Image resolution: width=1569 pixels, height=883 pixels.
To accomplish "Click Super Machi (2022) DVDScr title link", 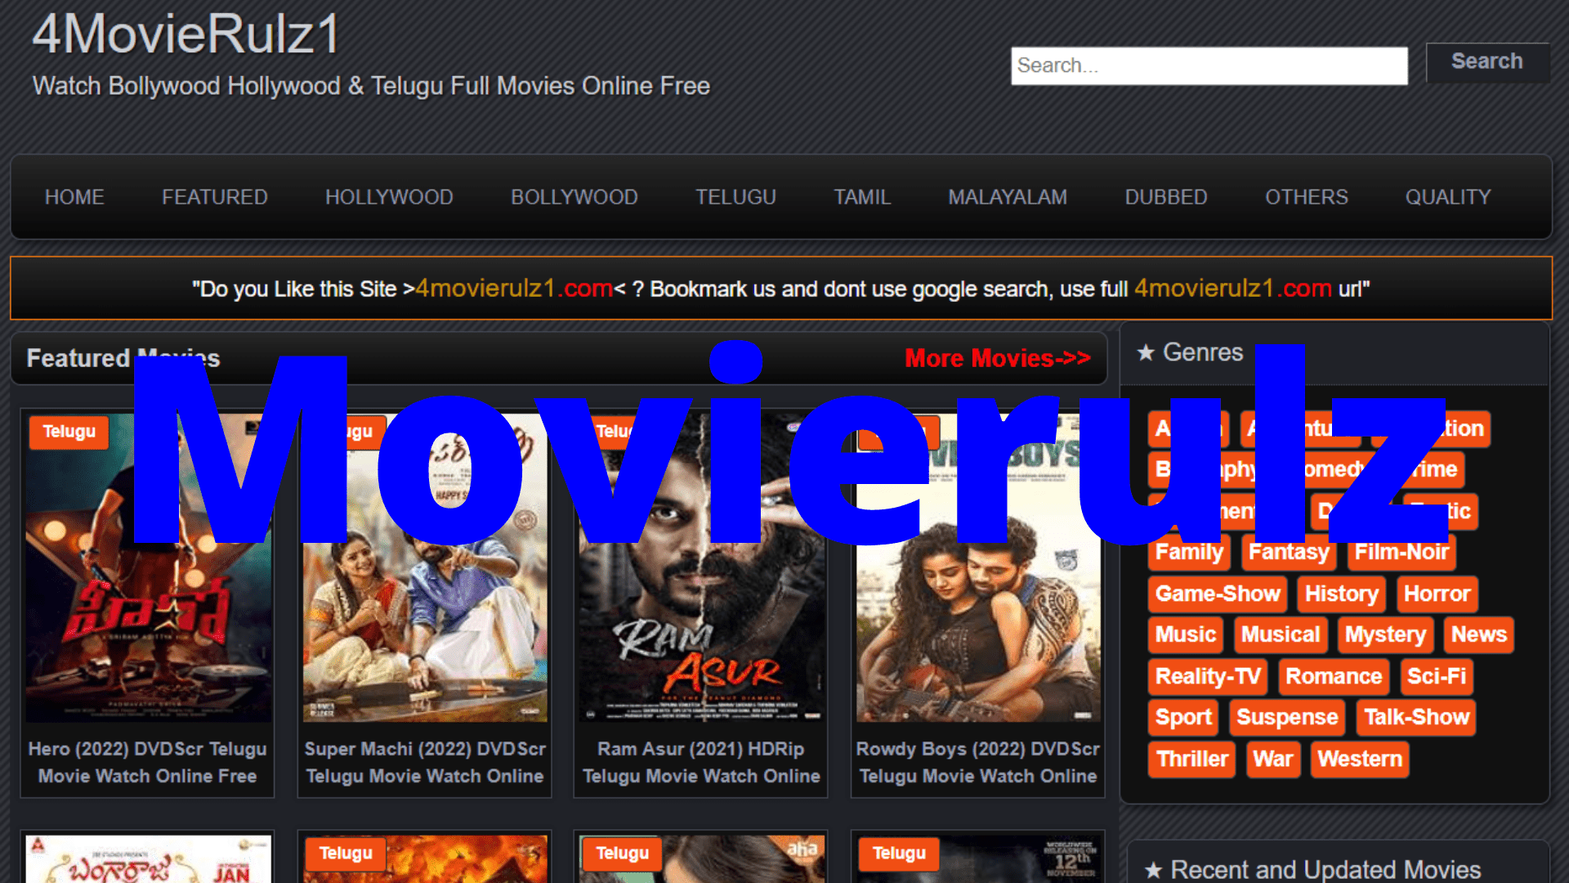I will coord(425,762).
